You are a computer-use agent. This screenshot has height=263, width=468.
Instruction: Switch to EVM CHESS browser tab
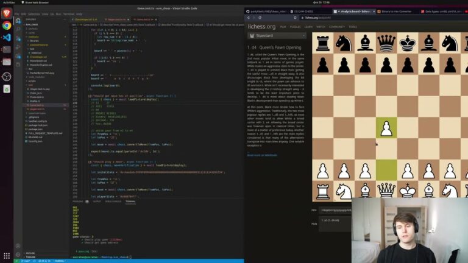304,12
